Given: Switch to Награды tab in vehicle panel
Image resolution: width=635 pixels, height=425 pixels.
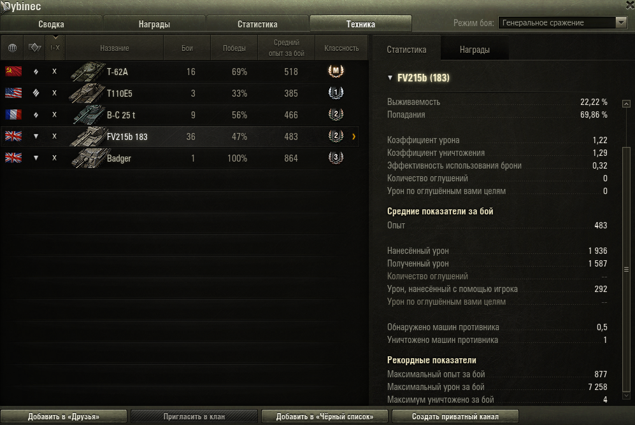Looking at the screenshot, I should tap(474, 50).
